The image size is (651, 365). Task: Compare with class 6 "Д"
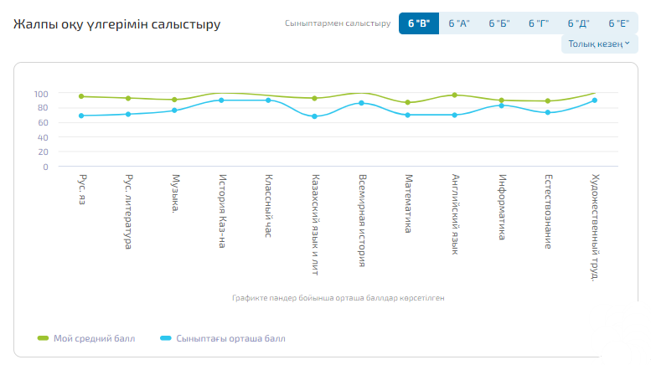(579, 23)
